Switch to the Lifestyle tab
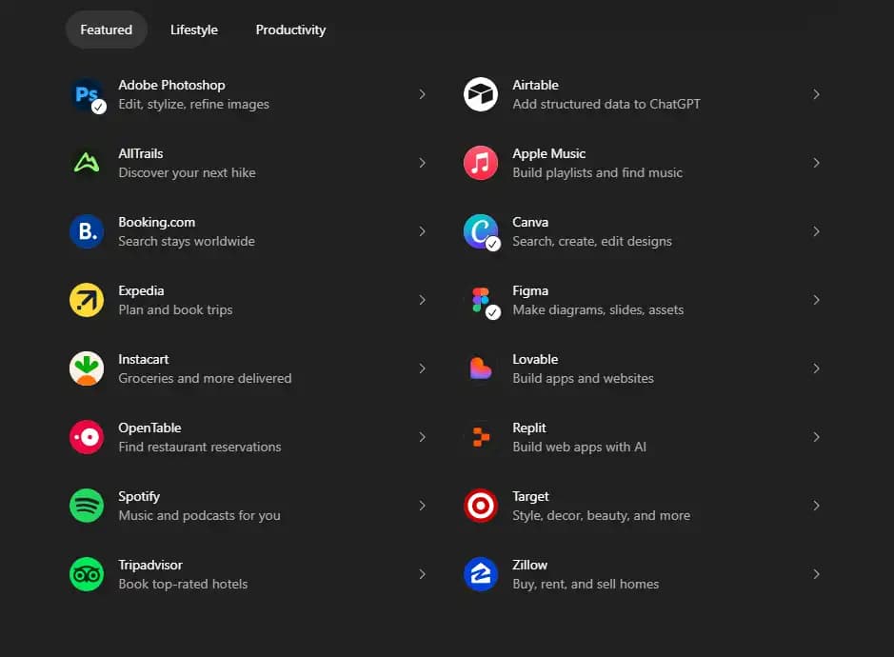 194,30
